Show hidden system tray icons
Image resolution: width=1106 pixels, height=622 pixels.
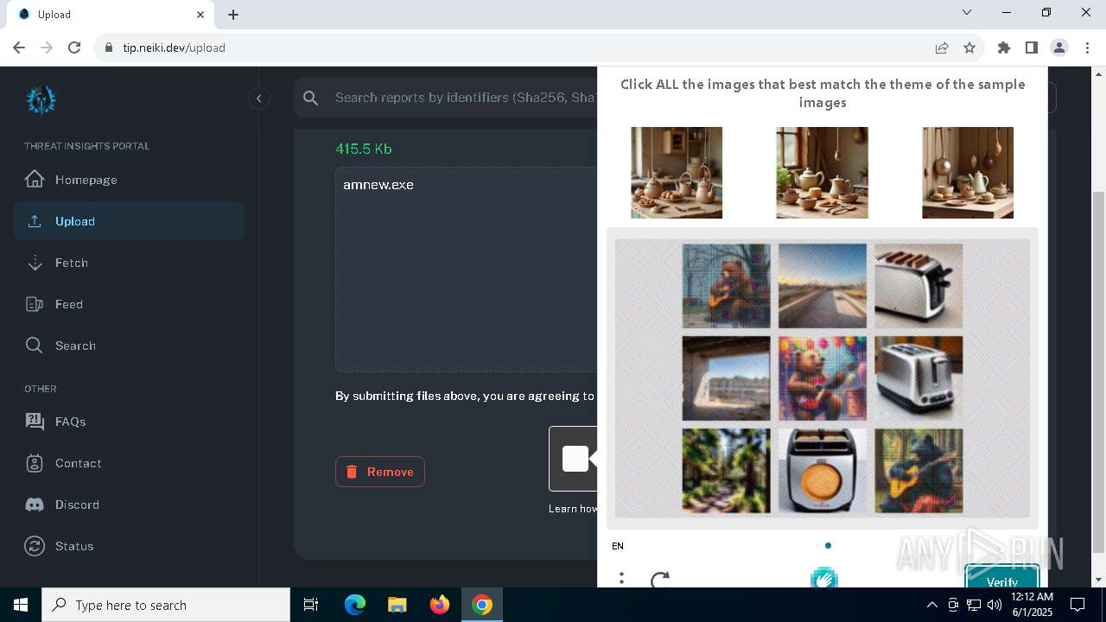coord(931,605)
